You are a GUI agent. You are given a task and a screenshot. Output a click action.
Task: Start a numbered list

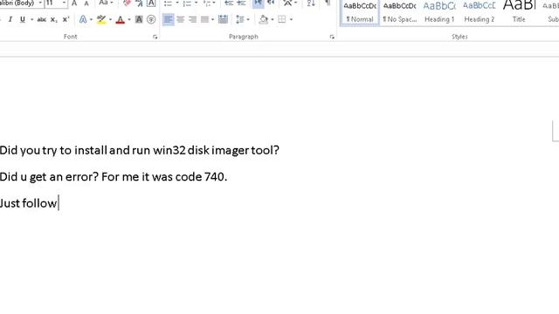click(187, 3)
